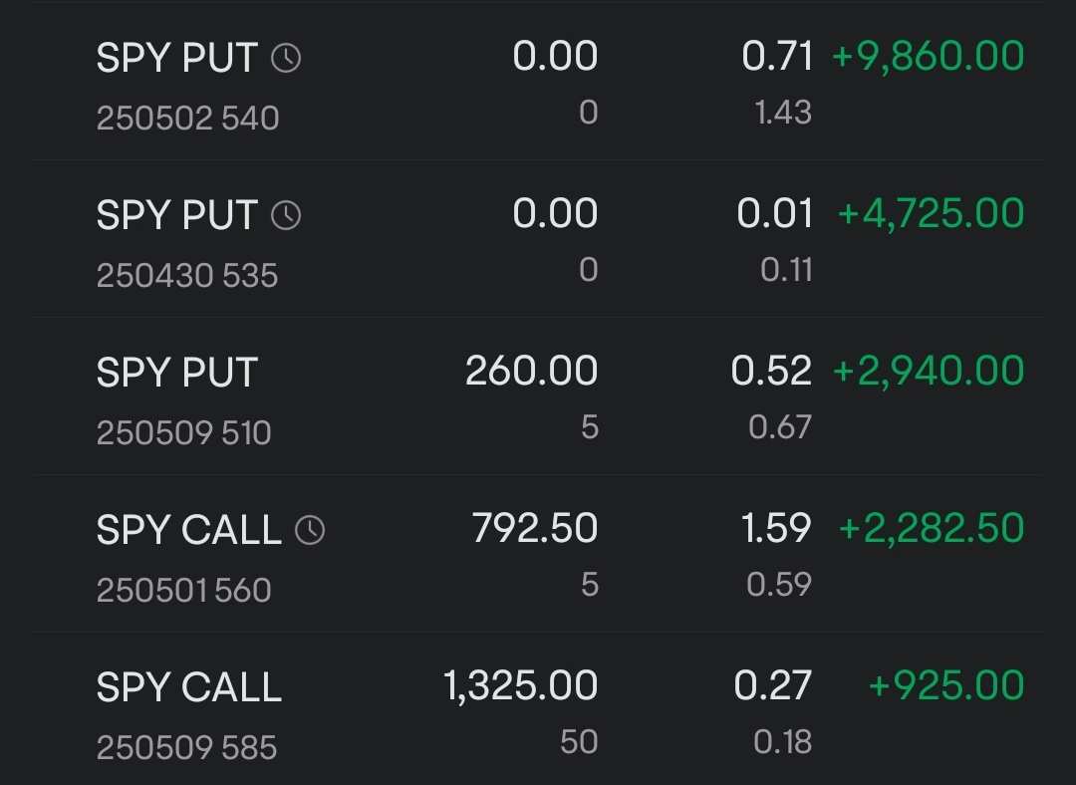Tap clock icon next to SPY PUT 535

pos(286,215)
